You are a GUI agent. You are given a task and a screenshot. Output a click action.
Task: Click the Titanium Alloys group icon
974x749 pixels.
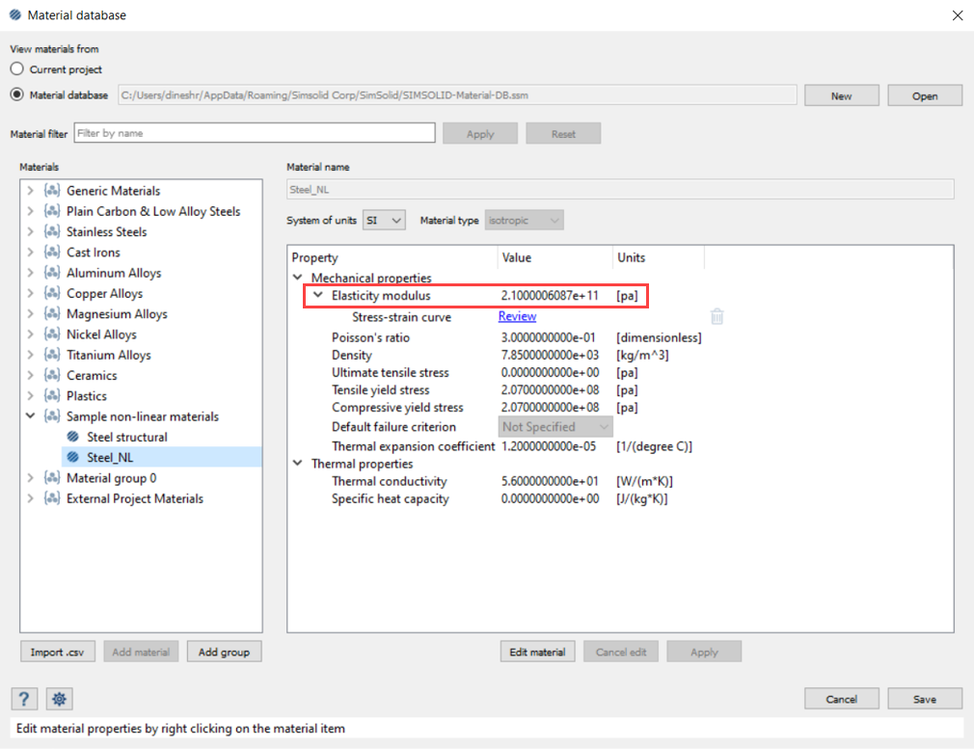(52, 355)
